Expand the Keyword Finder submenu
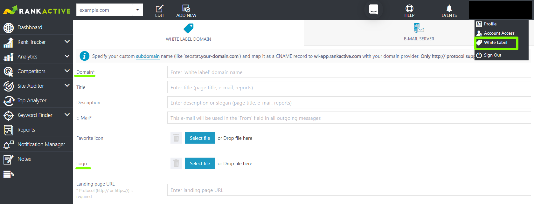 [x=67, y=115]
